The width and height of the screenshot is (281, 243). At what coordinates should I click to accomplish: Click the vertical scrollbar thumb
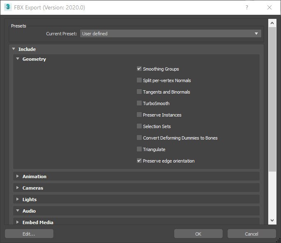[x=272, y=99]
